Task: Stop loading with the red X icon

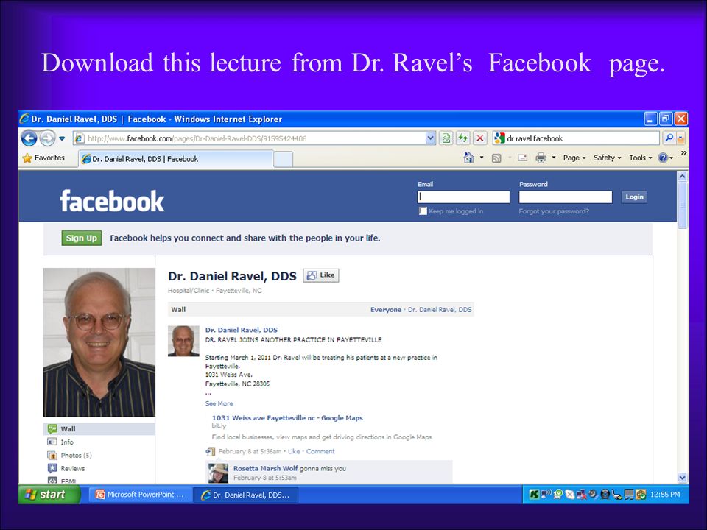Action: (480, 138)
